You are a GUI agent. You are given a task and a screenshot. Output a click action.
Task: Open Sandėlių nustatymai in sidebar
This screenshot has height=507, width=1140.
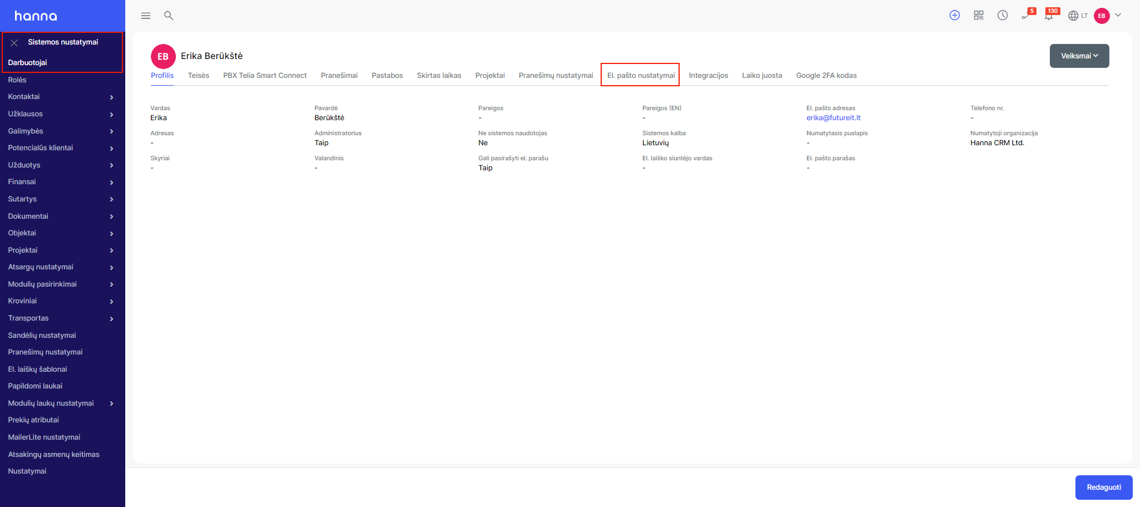[x=42, y=335]
